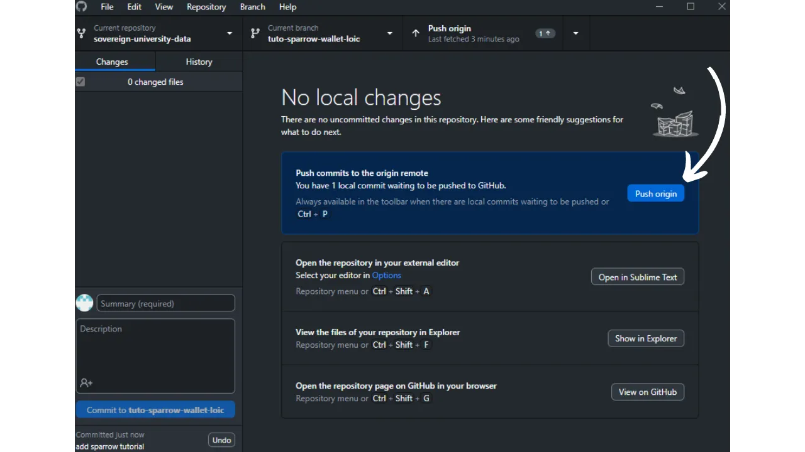805x452 pixels.
Task: Open the Push origin dropdown arrow
Action: coord(575,33)
